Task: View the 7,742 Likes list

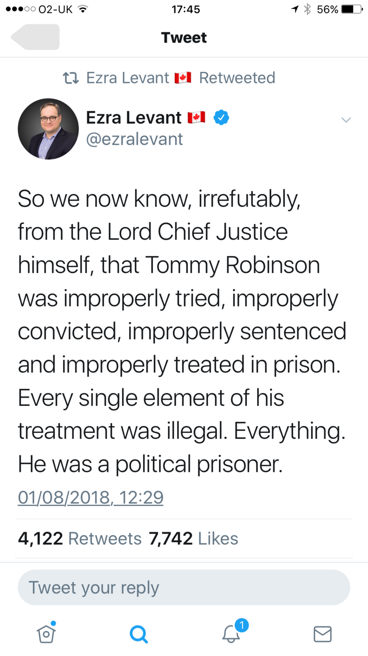Action: 194,539
